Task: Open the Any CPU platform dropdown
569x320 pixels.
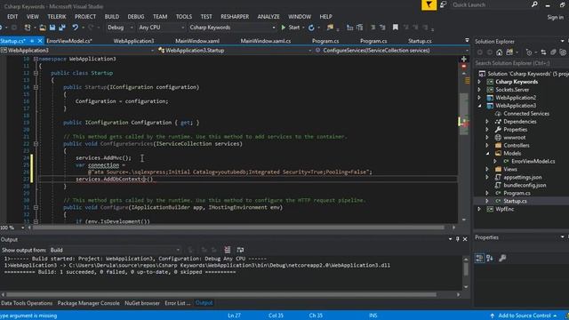Action: [162, 28]
